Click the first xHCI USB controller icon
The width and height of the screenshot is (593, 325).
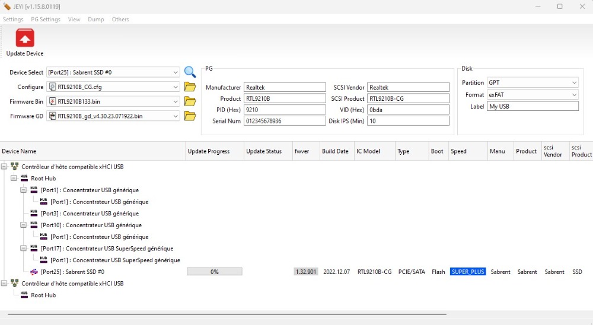[15, 167]
